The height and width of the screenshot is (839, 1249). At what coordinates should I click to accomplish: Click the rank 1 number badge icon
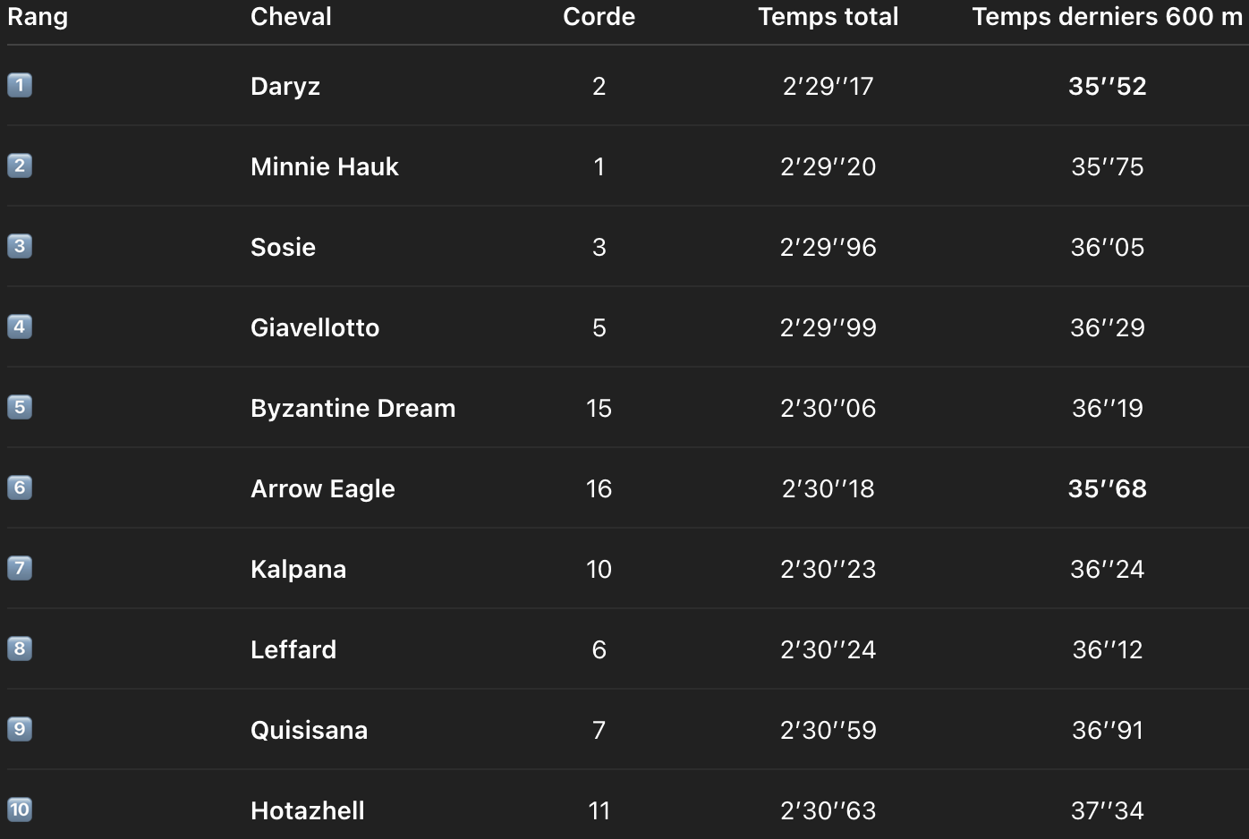click(x=20, y=86)
